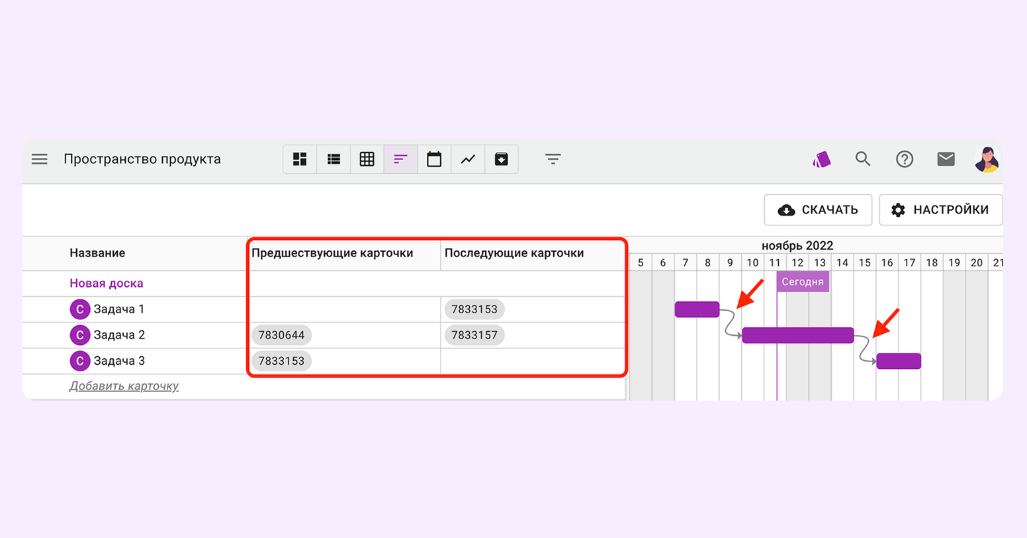1027x538 pixels.
Task: Click the Пространство продукта title
Action: point(142,159)
